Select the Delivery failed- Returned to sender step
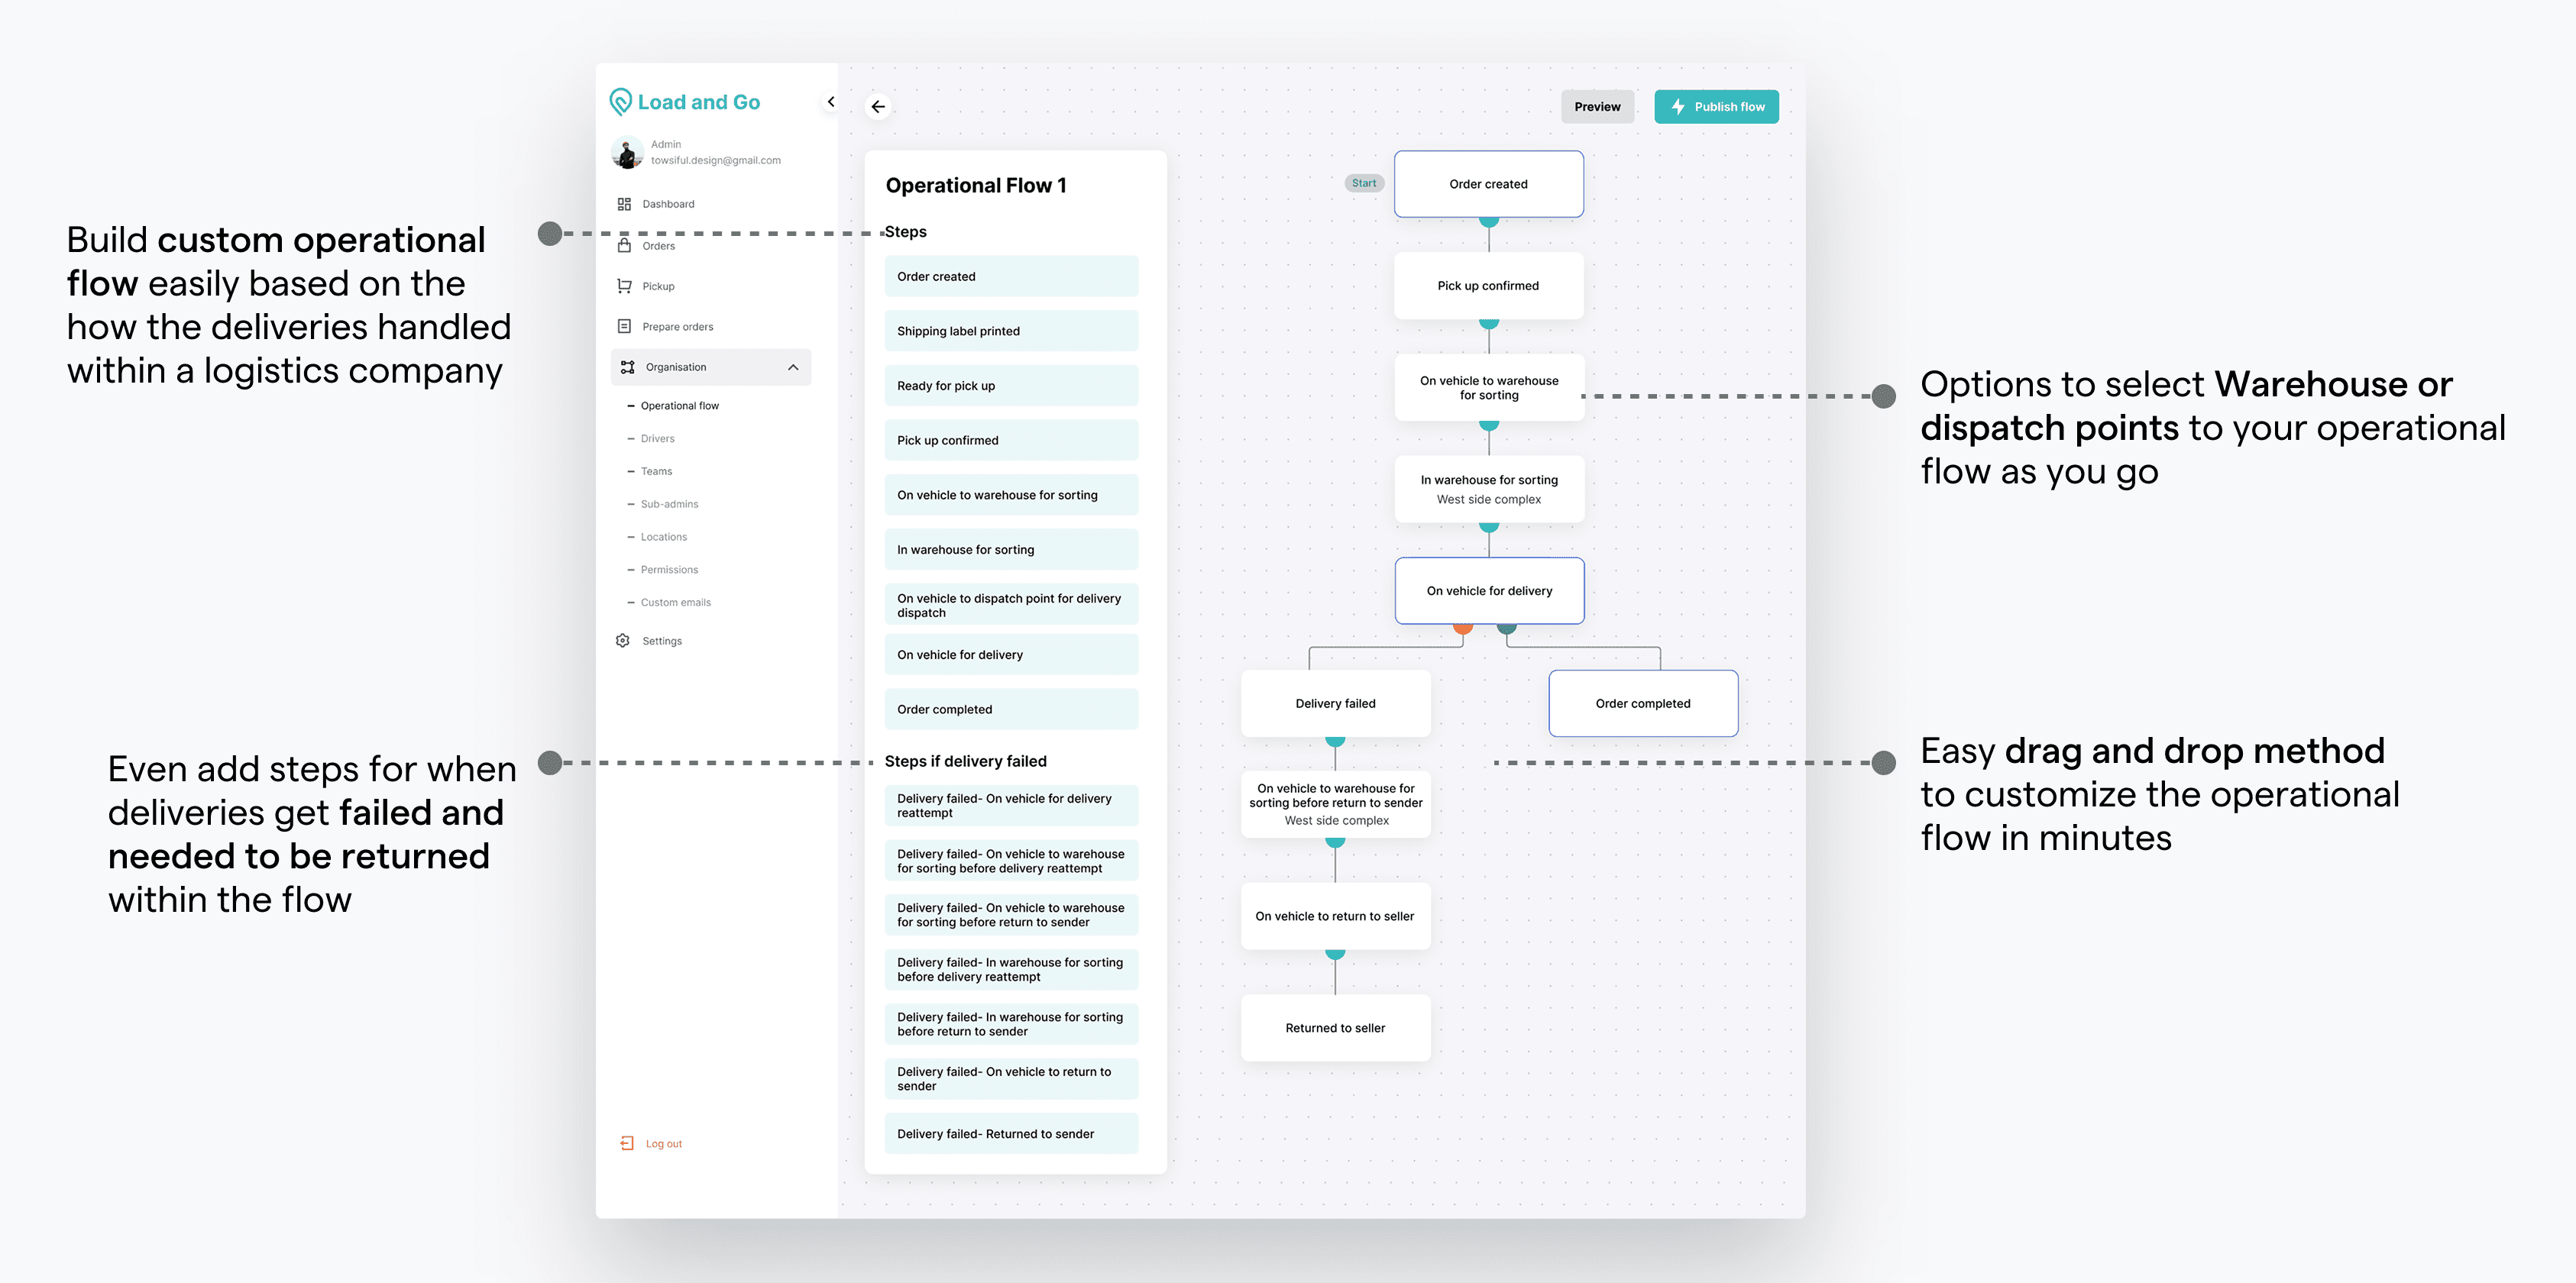Viewport: 2576px width, 1283px height. point(1010,1134)
